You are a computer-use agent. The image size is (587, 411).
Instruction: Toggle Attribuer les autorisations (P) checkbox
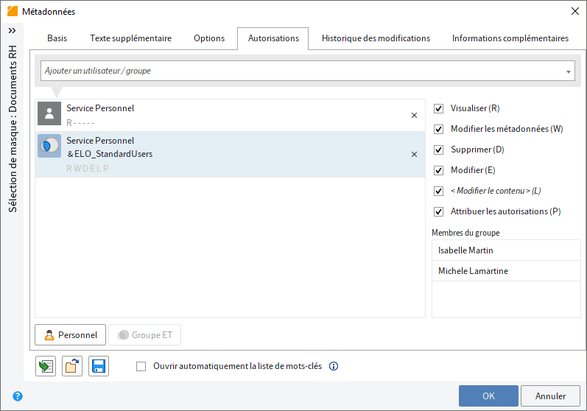[x=438, y=211]
